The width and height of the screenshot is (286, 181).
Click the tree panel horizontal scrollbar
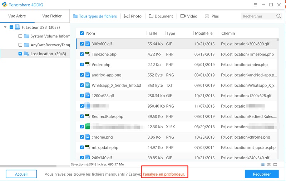28,166
